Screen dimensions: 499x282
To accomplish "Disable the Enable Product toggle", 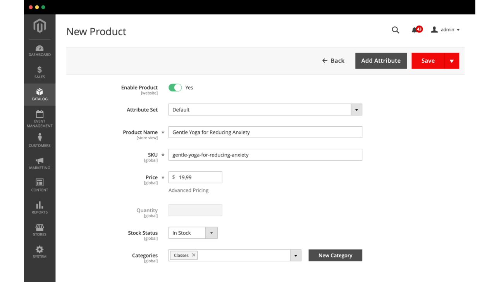I will pos(175,88).
